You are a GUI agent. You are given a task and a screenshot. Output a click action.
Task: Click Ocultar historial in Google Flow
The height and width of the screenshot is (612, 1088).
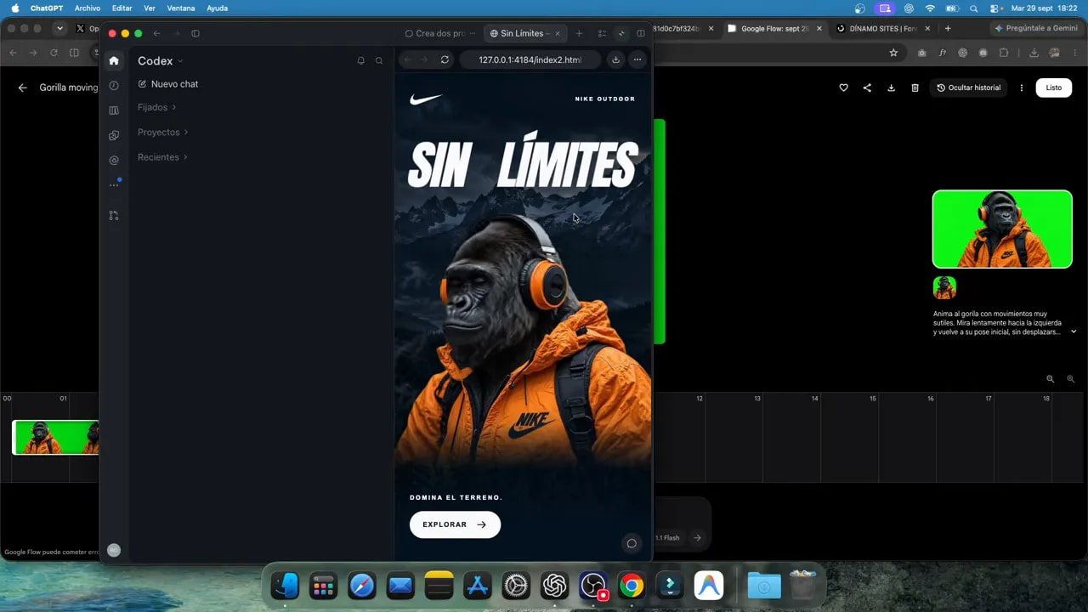[969, 88]
